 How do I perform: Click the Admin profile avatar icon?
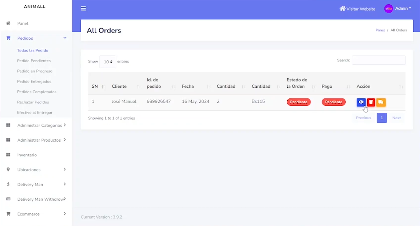[388, 9]
